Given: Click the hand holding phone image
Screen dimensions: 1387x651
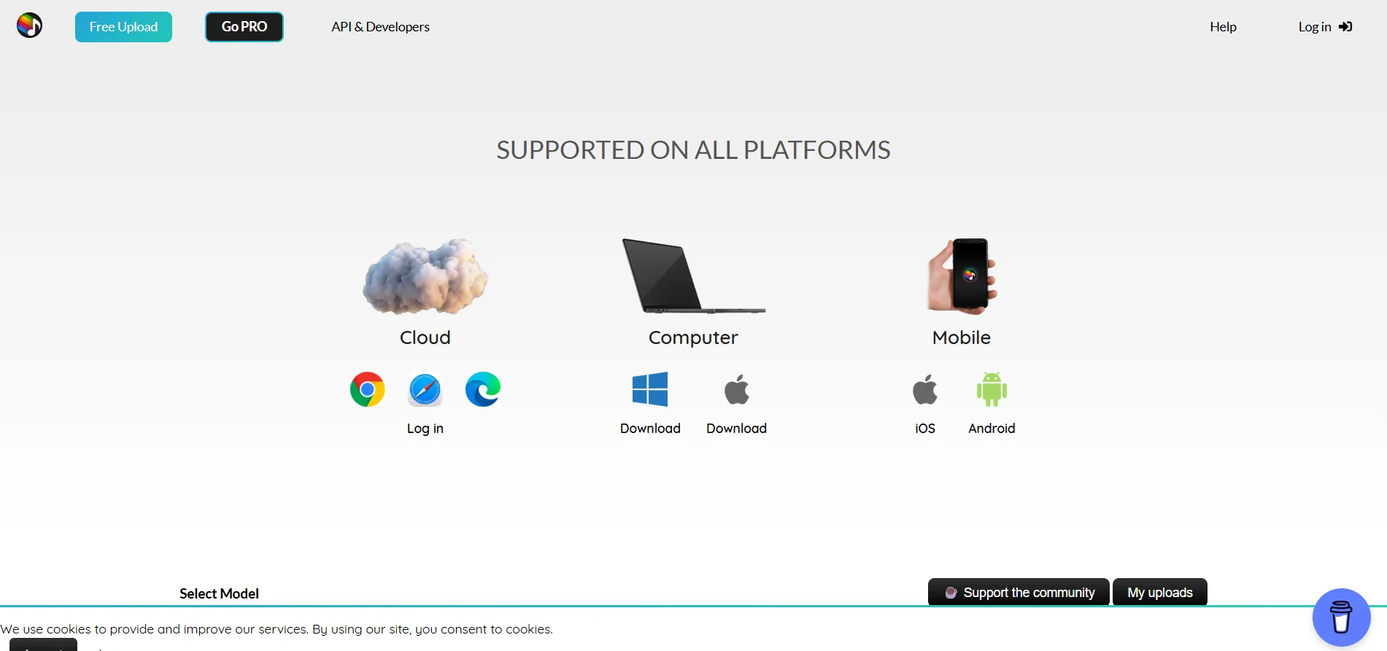Looking at the screenshot, I should (962, 276).
